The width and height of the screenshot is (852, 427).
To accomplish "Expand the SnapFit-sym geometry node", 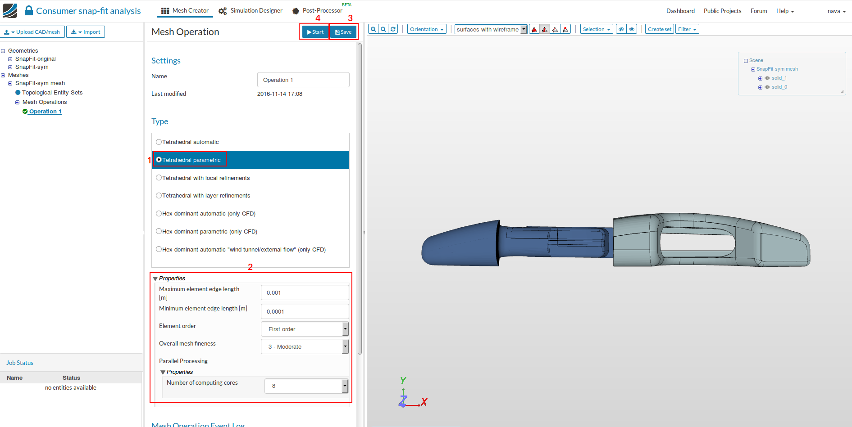I will [10, 67].
